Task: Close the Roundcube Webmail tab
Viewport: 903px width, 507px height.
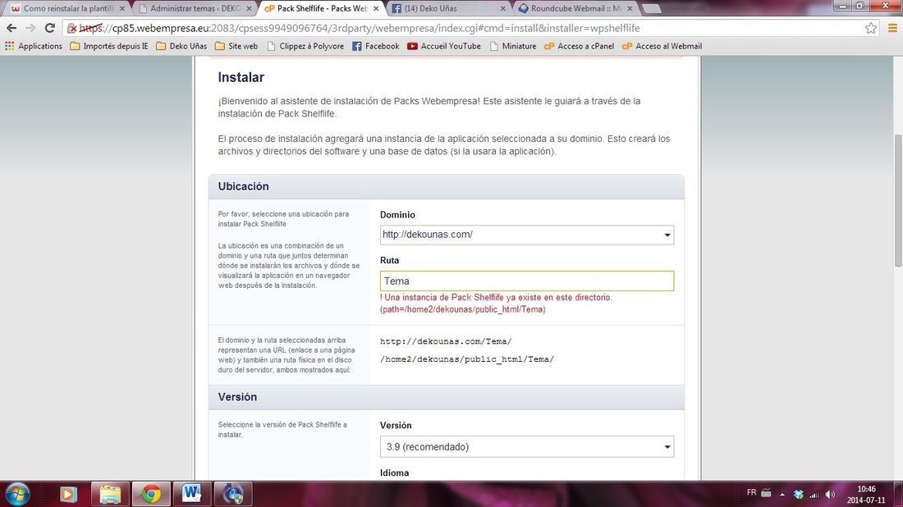Action: coord(630,9)
